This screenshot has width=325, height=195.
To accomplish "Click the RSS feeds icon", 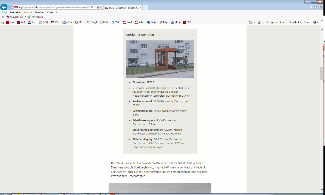I will [259, 22].
